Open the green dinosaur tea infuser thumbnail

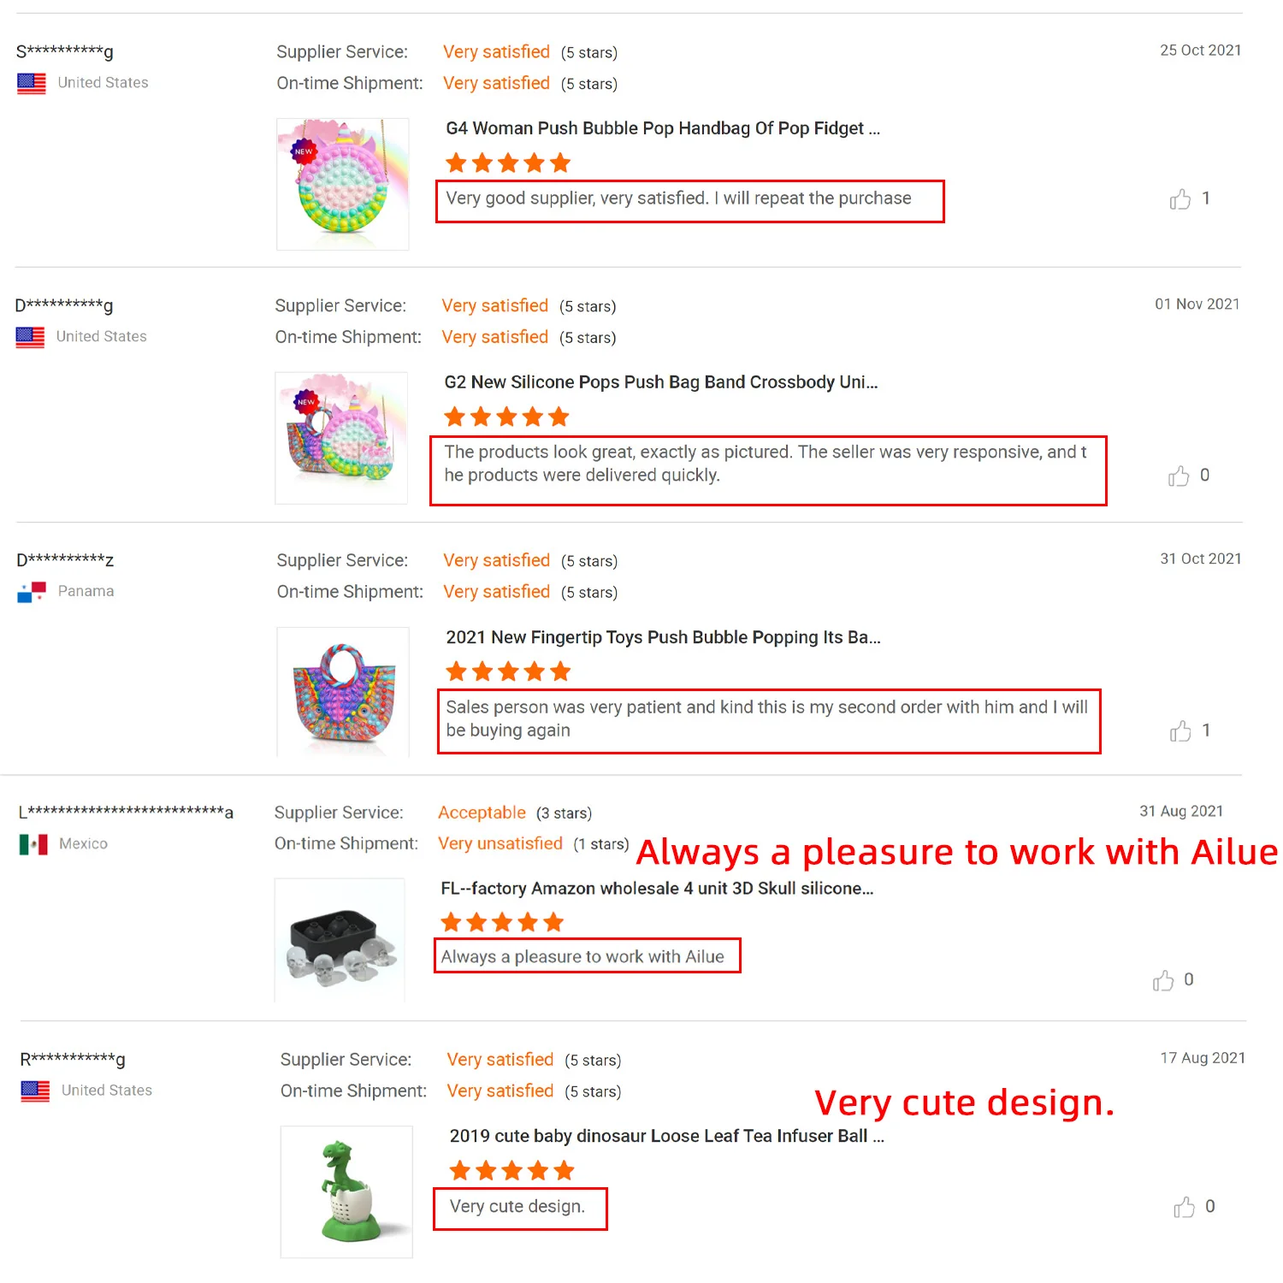(x=346, y=1191)
